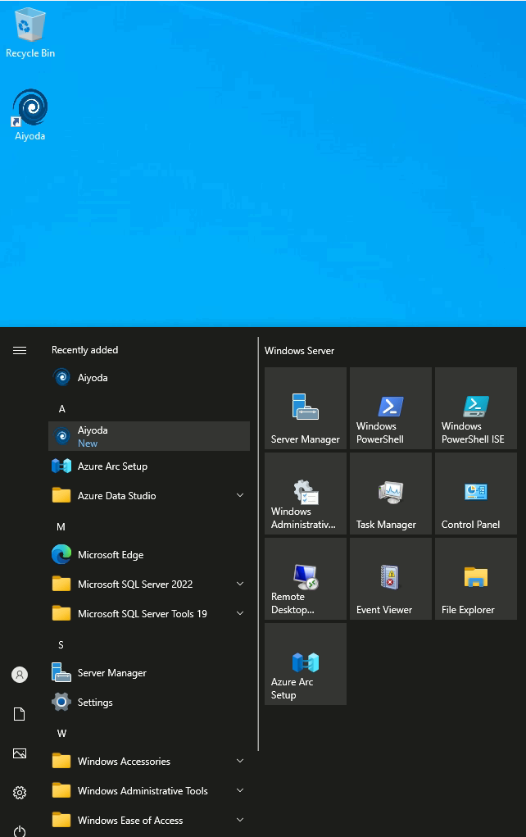Open the Windows Accessories folder
This screenshot has width=526, height=837.
pos(149,762)
